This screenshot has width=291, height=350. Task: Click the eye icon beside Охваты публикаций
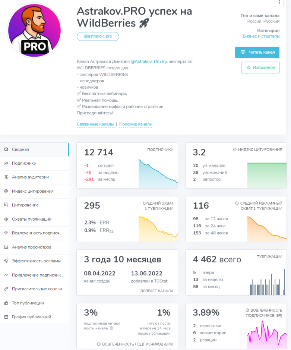(x=6, y=219)
